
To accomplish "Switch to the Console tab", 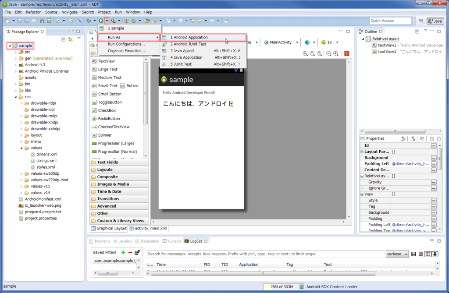I will [172, 241].
